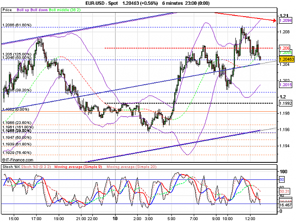This screenshot has width=296, height=222.
Task: Click the 15:00 time axis label
Action: point(14,219)
